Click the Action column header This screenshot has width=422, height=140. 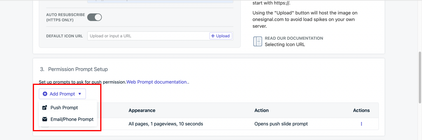(261, 110)
